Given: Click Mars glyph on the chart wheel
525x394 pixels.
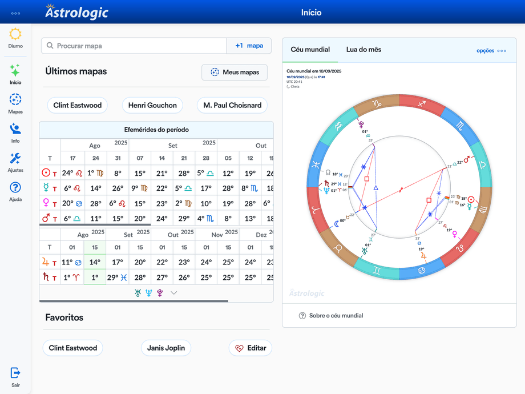Looking at the screenshot, I should (x=467, y=159).
